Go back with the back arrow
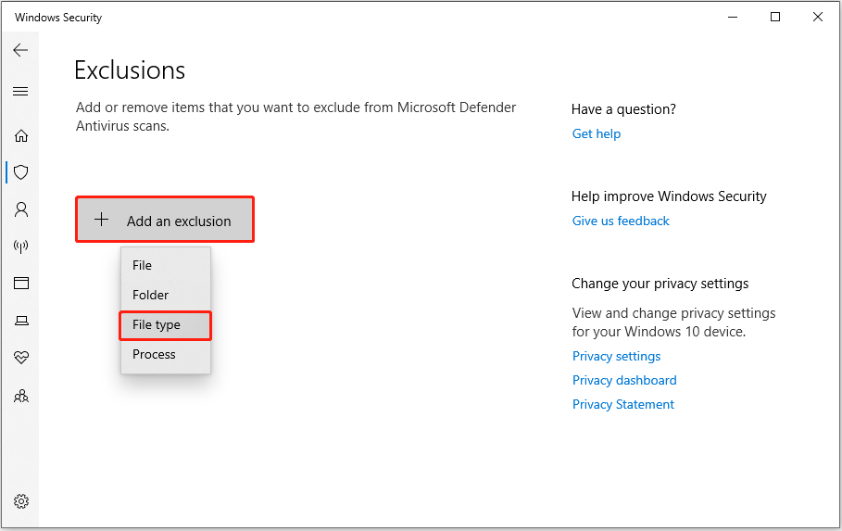Viewport: 842px width, 531px height. (x=20, y=50)
